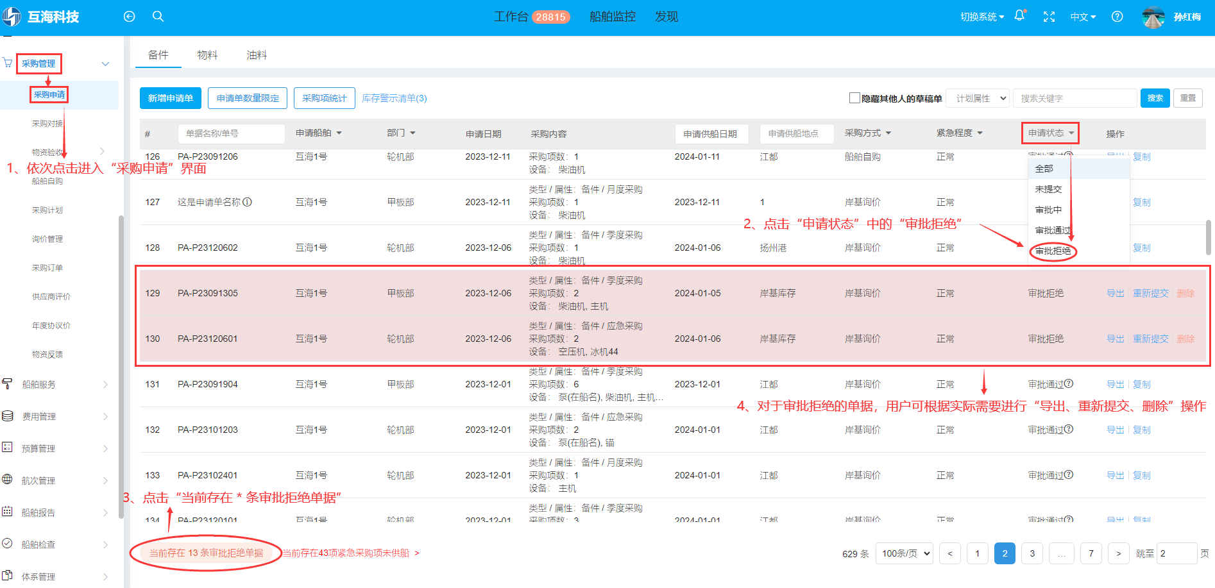Click the 费用管理 sidebar icon

(7, 416)
